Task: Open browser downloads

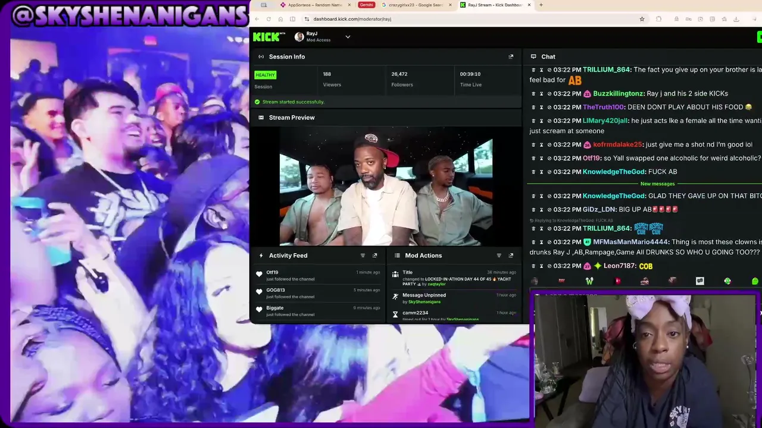Action: pos(736,19)
